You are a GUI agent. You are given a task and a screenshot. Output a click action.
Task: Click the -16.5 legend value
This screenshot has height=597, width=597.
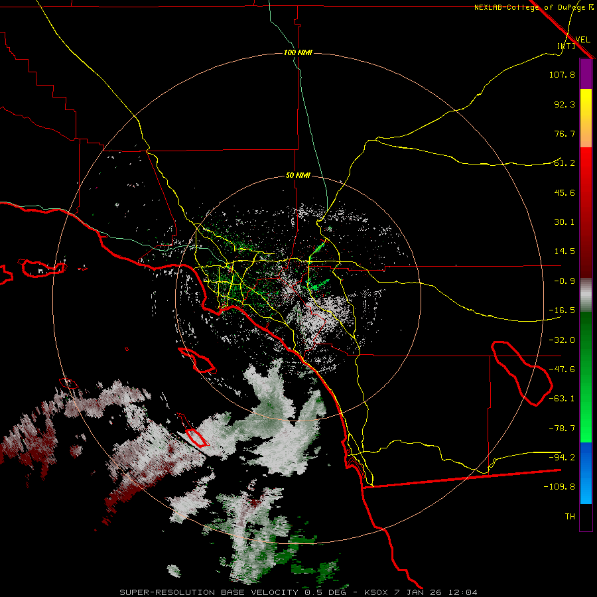point(562,310)
